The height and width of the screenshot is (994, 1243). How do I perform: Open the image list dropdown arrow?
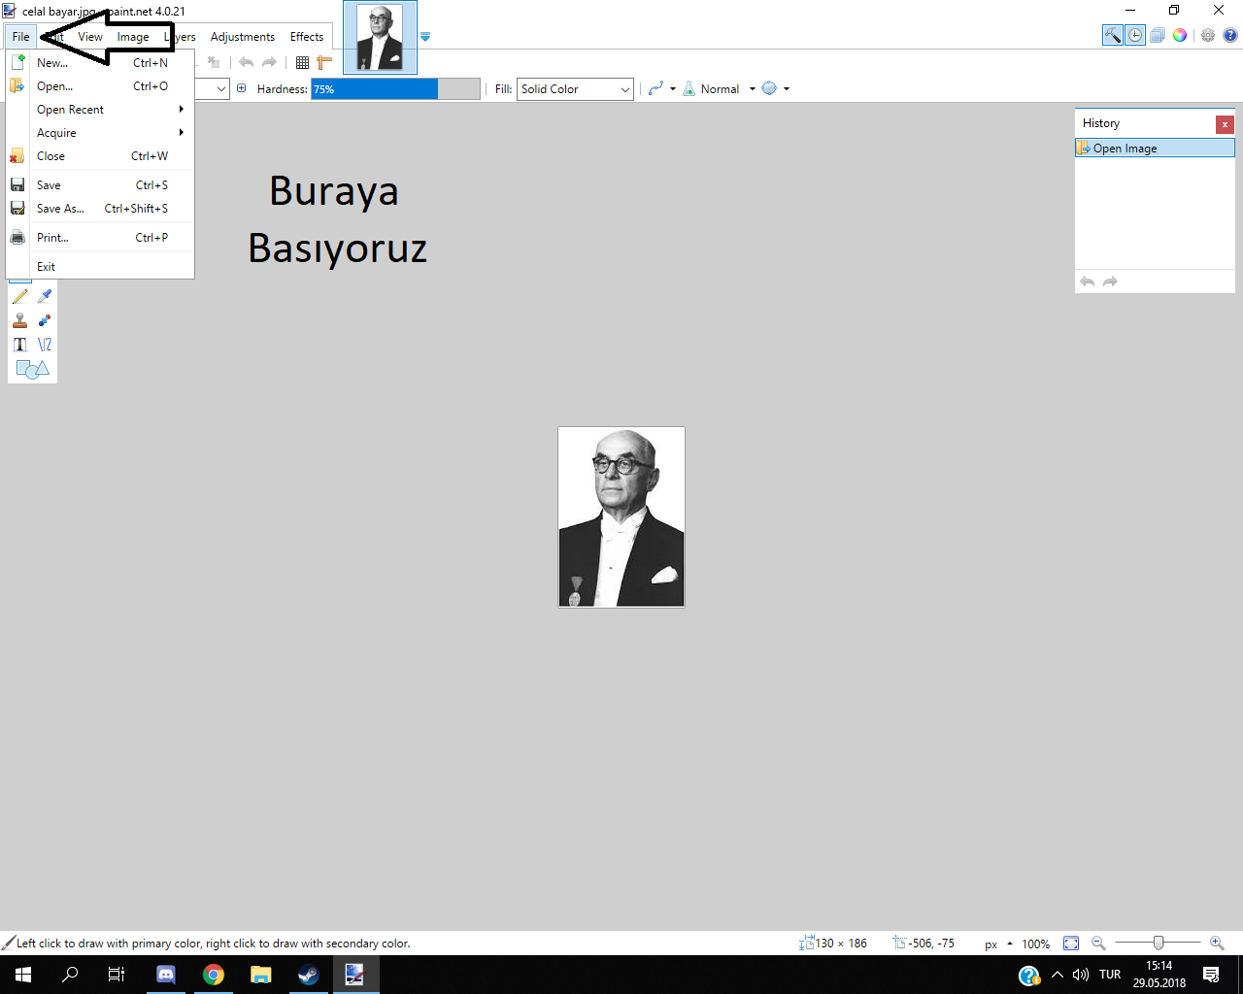click(425, 37)
